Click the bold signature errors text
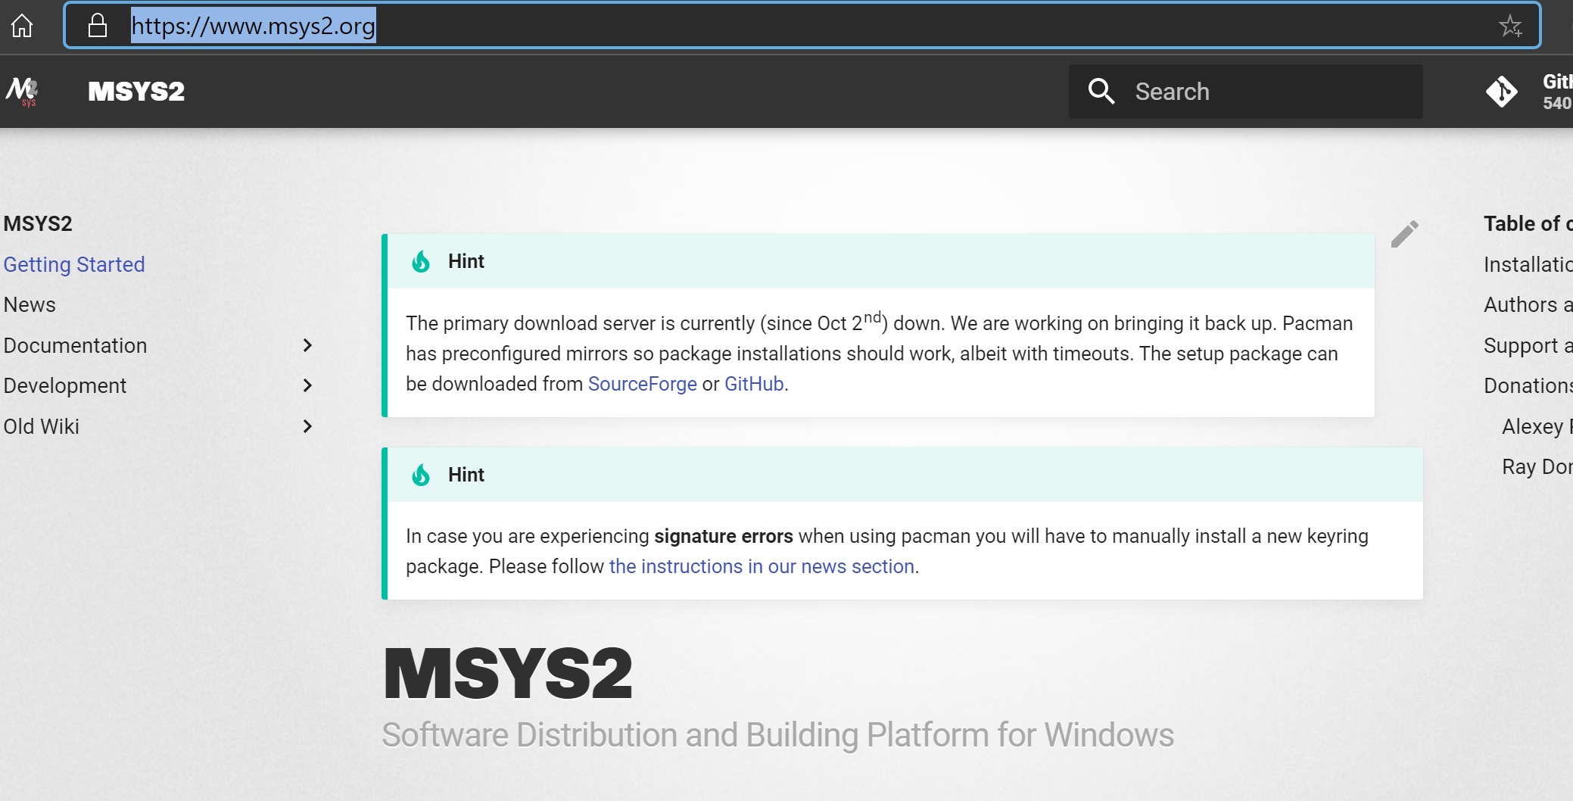The height and width of the screenshot is (801, 1573). tap(724, 536)
